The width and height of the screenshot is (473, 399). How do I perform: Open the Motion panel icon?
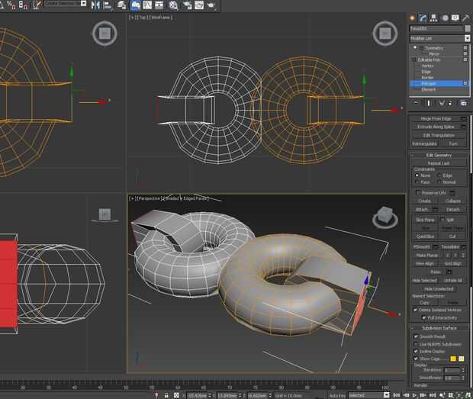pos(444,18)
